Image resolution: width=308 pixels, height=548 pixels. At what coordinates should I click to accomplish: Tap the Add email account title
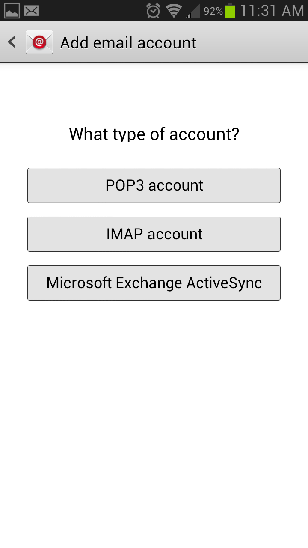(128, 43)
